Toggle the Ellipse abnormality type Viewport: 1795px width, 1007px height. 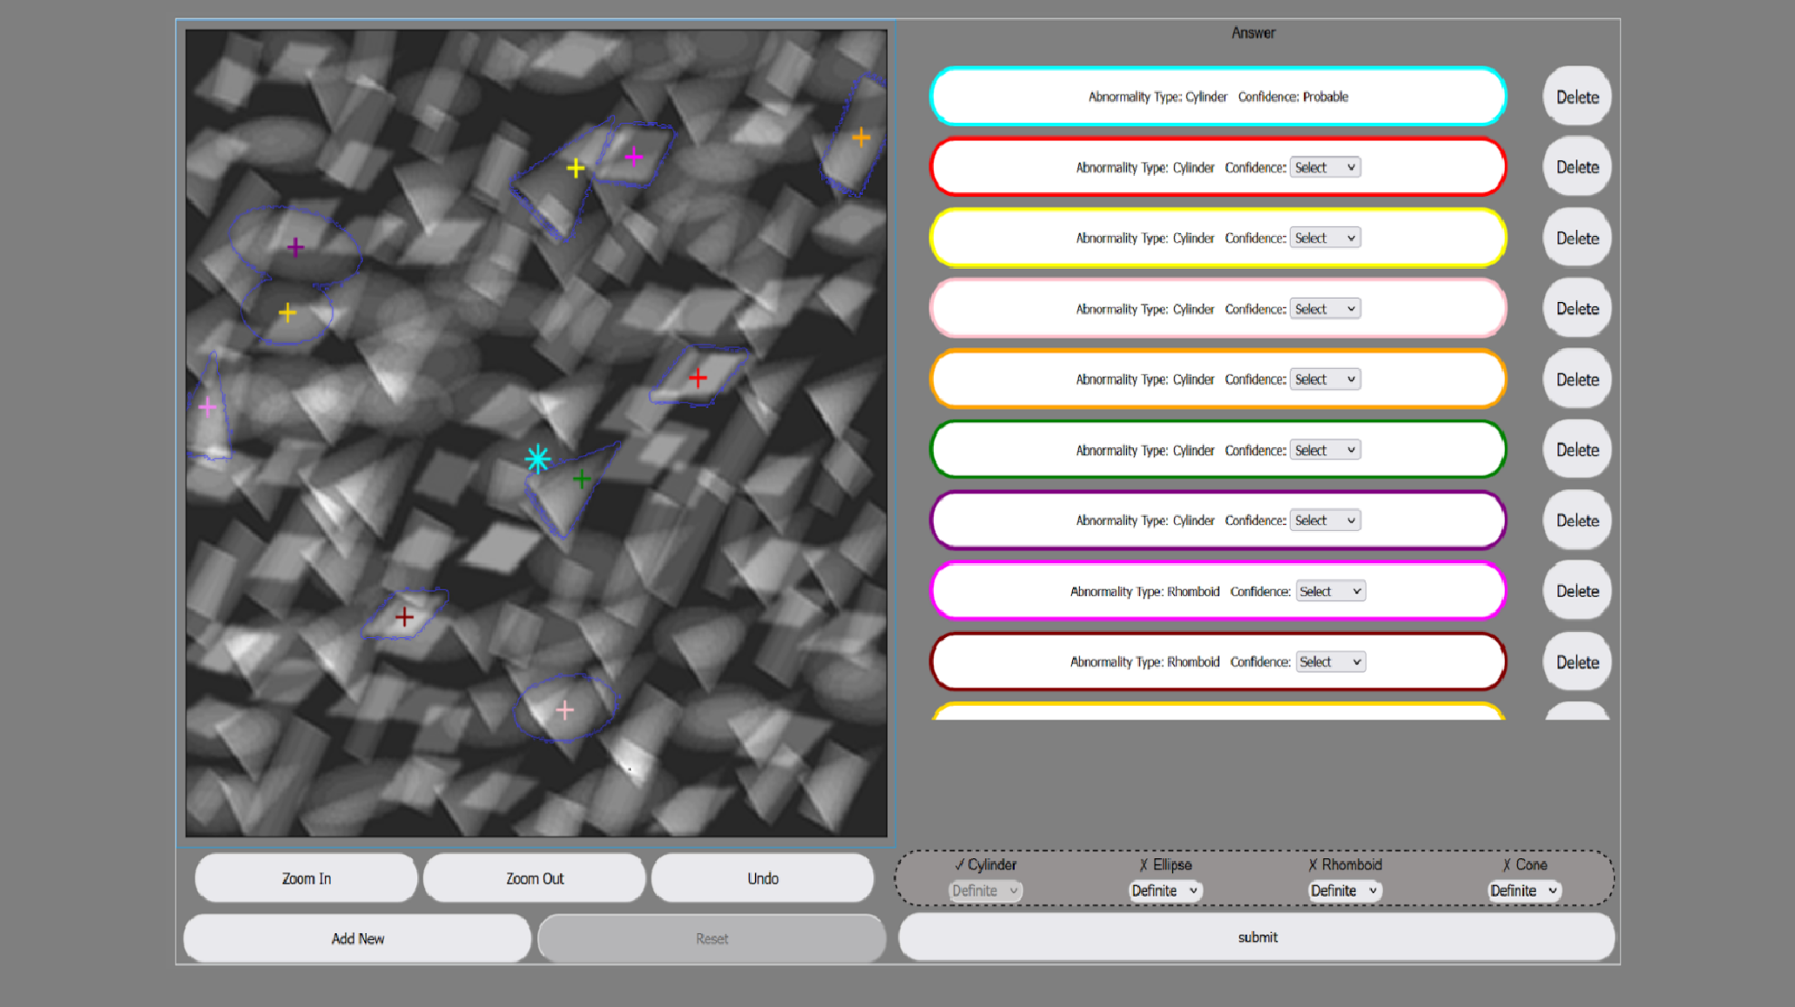(x=1165, y=864)
